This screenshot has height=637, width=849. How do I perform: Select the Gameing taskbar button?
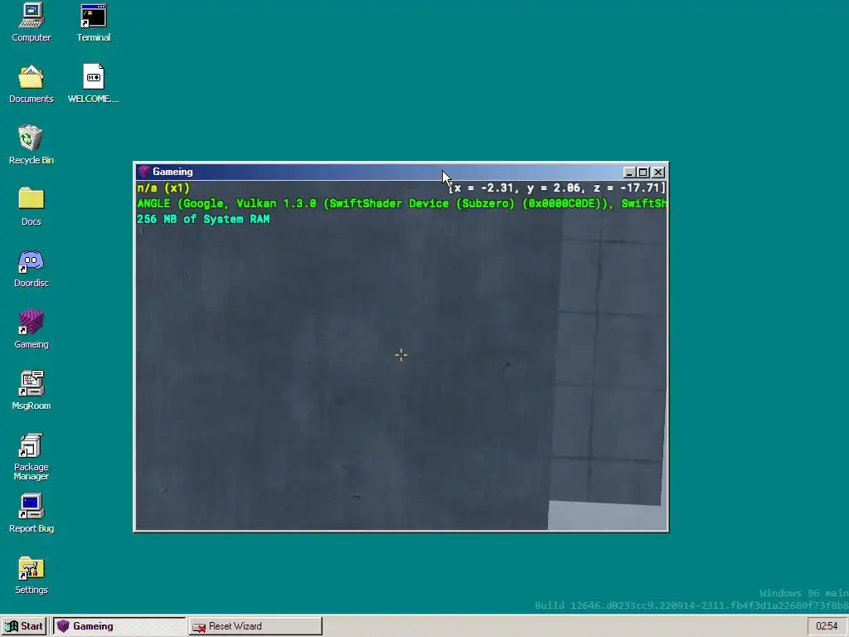119,626
